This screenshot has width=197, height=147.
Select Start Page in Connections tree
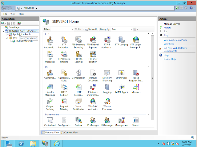point(14,27)
